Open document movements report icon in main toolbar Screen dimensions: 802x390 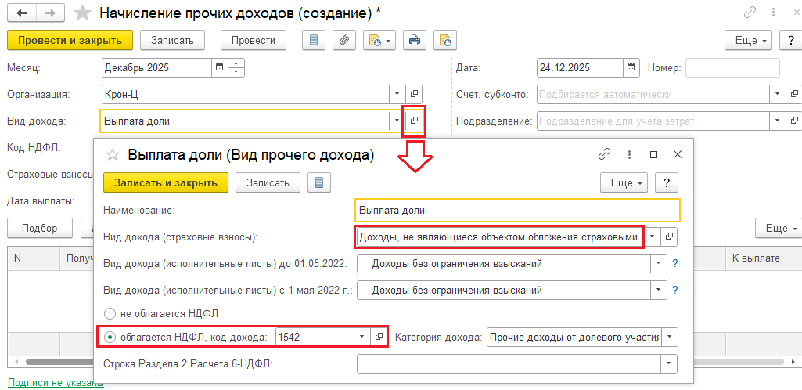tap(314, 40)
